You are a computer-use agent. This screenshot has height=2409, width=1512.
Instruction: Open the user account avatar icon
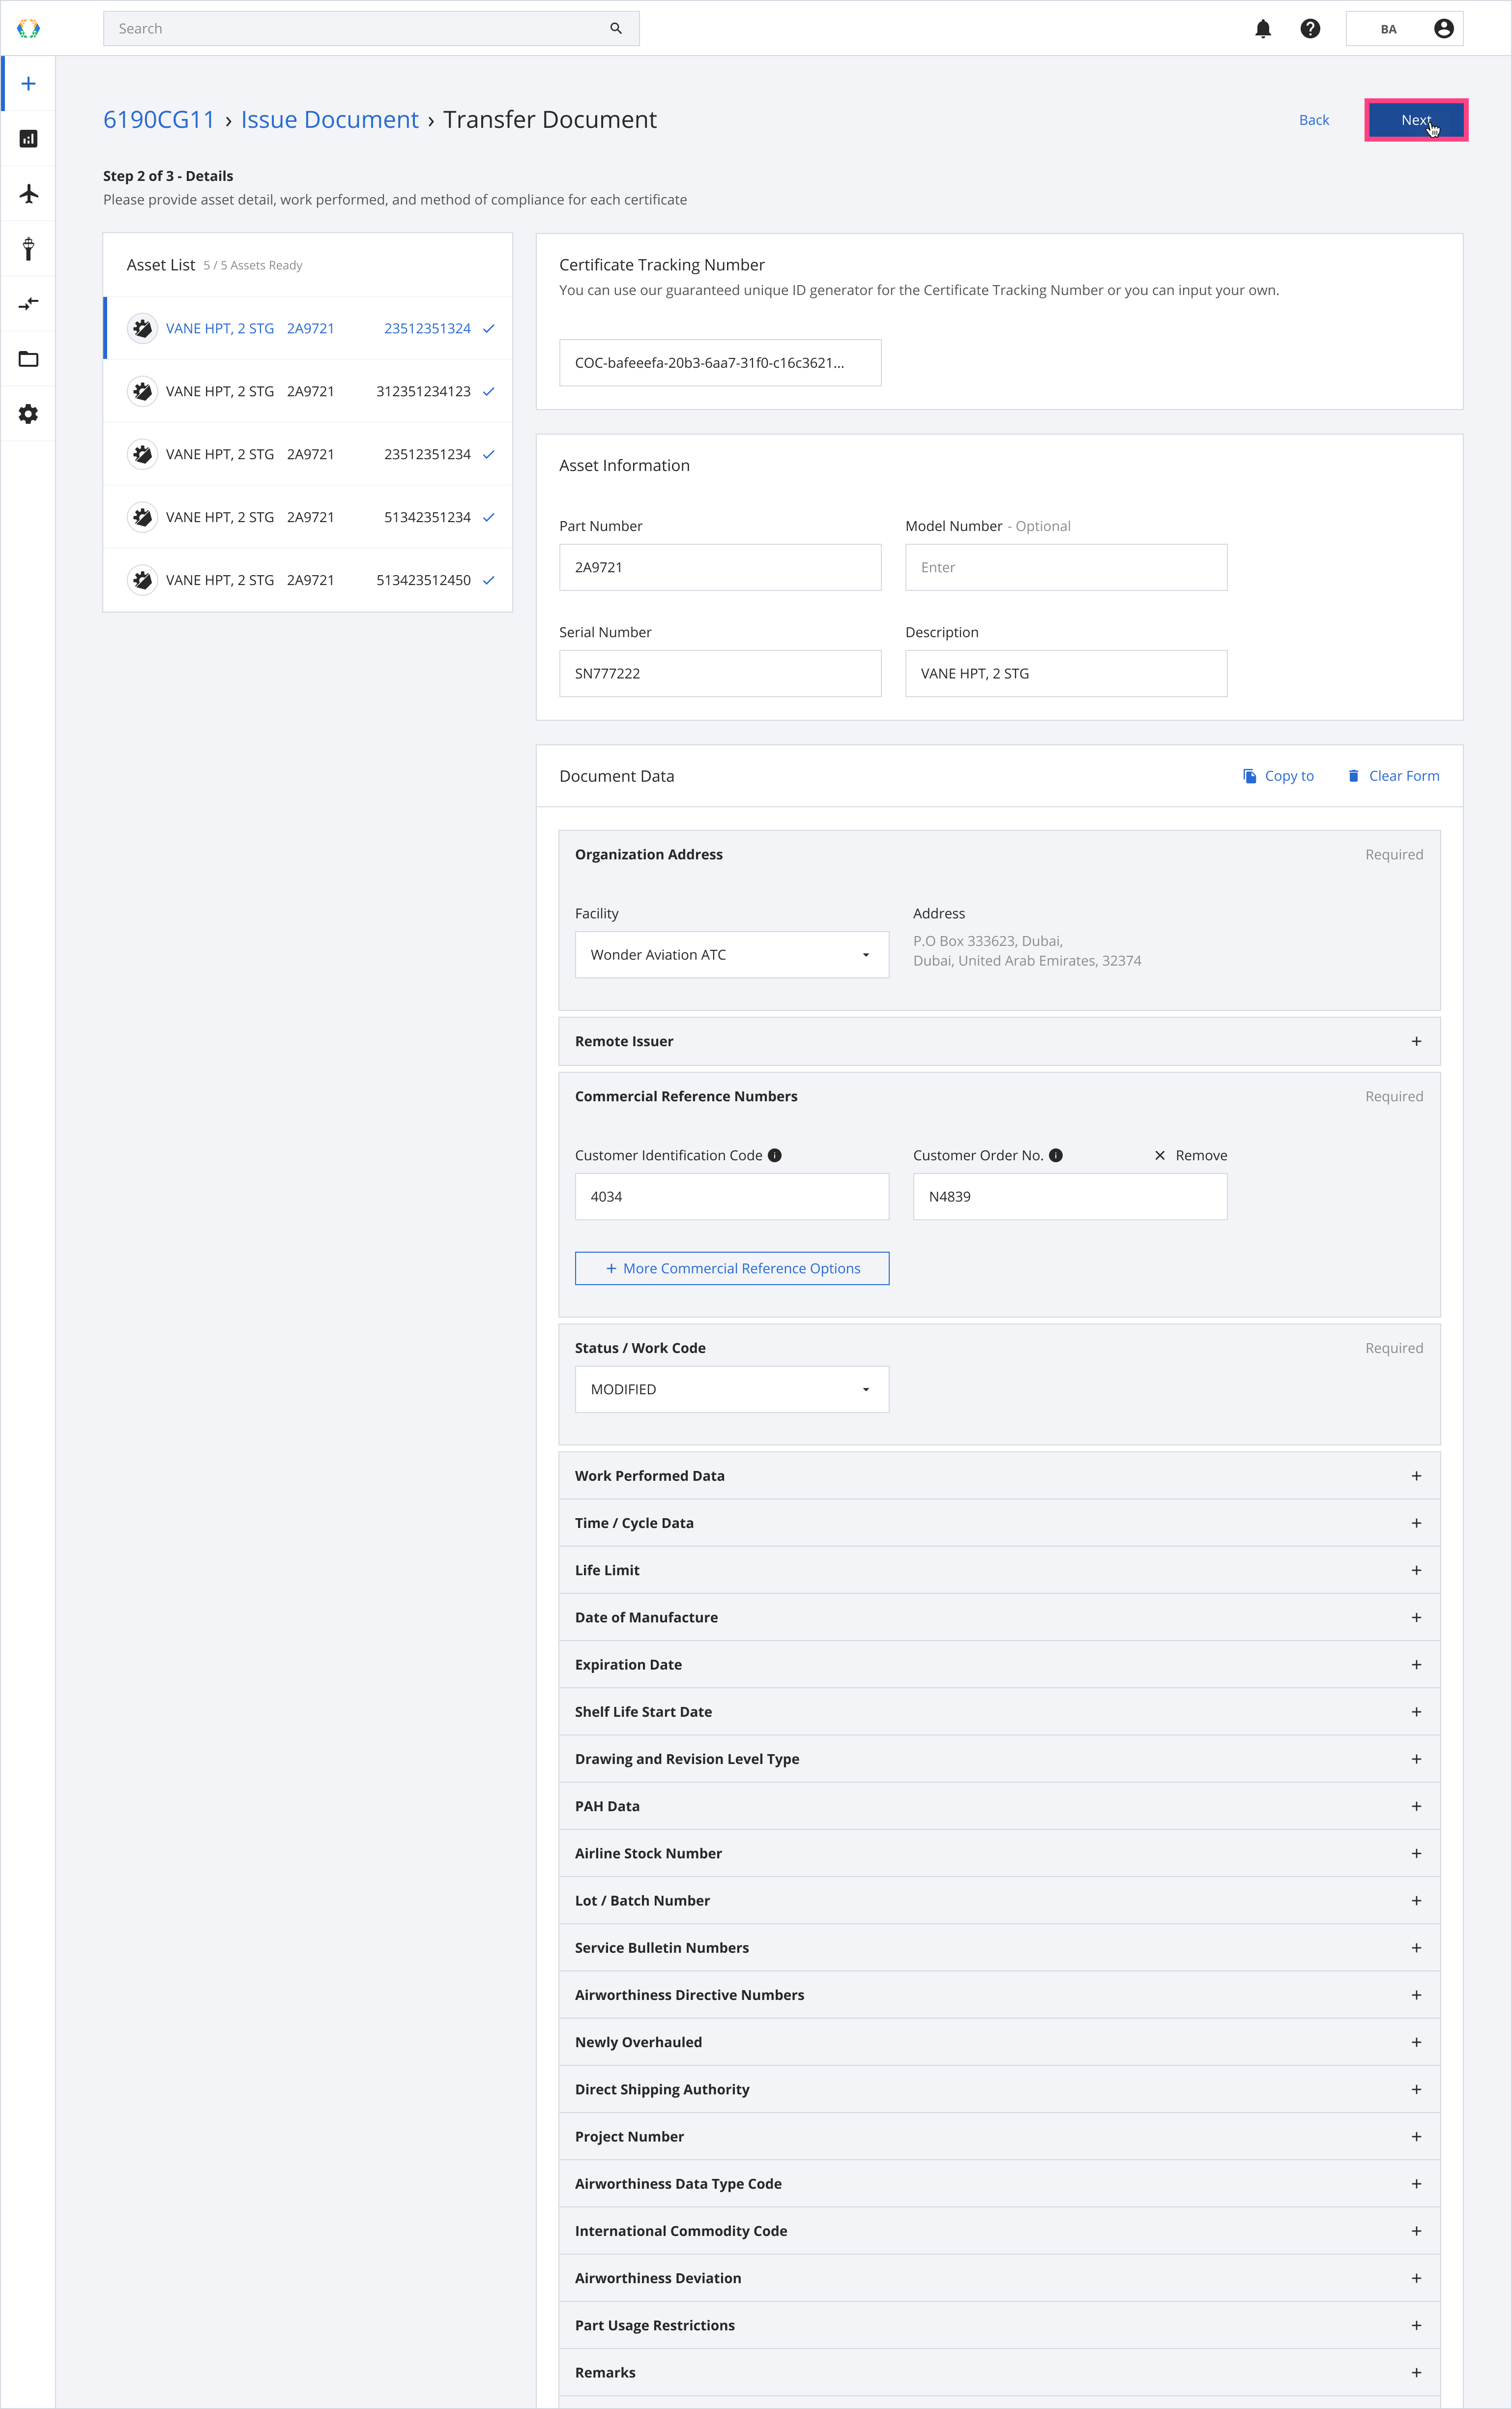(1443, 29)
